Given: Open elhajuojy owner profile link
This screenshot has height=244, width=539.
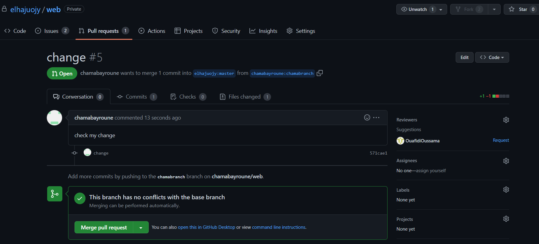Looking at the screenshot, I should click(25, 9).
